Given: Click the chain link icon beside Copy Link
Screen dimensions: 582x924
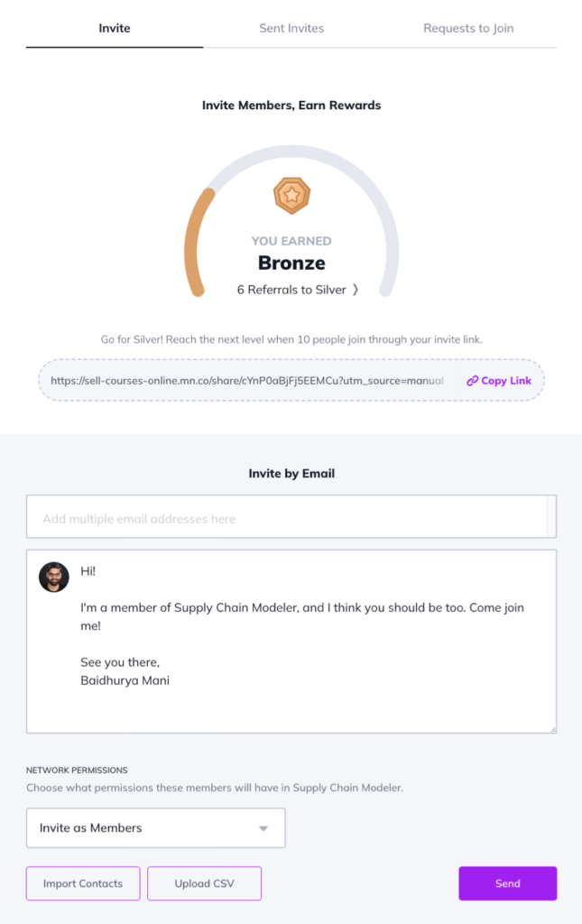Looking at the screenshot, I should click(472, 381).
